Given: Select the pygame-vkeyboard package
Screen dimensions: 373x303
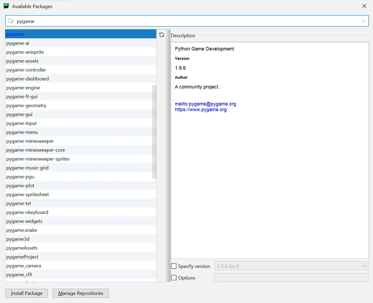Looking at the screenshot, I should pyautogui.click(x=81, y=212).
